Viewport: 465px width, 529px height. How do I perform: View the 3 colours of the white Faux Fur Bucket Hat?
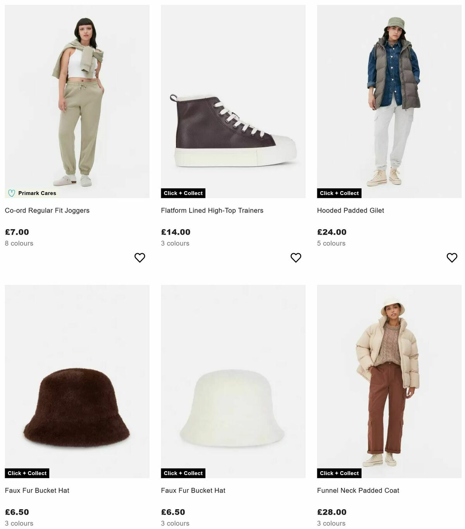[x=175, y=523]
